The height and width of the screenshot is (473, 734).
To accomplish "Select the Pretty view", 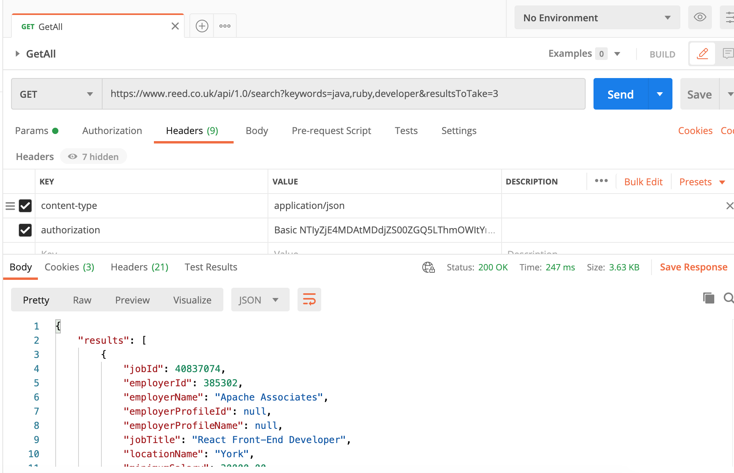I will click(36, 300).
